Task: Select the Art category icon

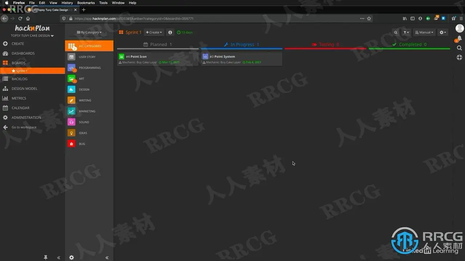Action: 72,79
